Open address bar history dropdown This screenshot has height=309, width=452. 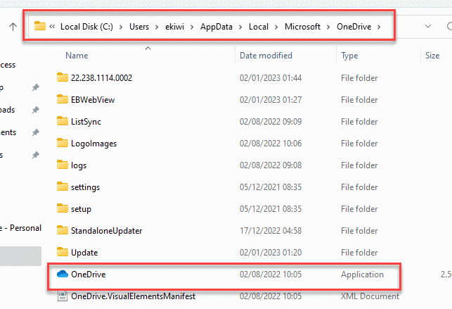click(428, 27)
